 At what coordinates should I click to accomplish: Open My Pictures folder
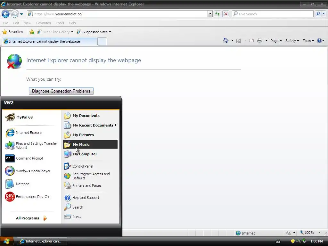(x=90, y=135)
